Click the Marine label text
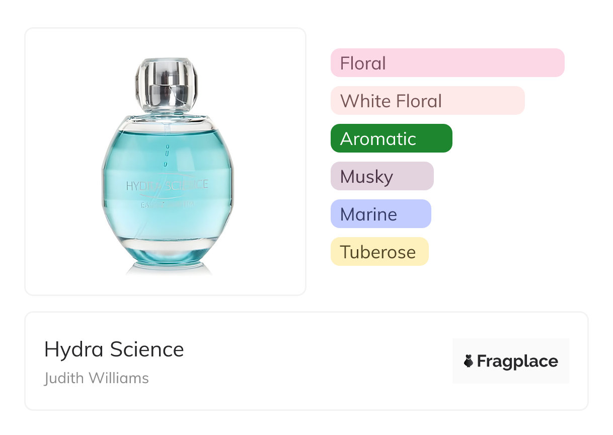The image size is (613, 435). click(x=368, y=214)
